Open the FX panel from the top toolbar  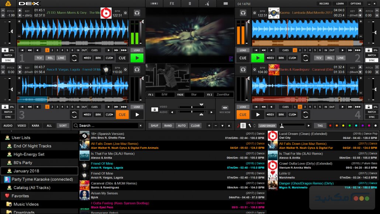tap(172, 3)
